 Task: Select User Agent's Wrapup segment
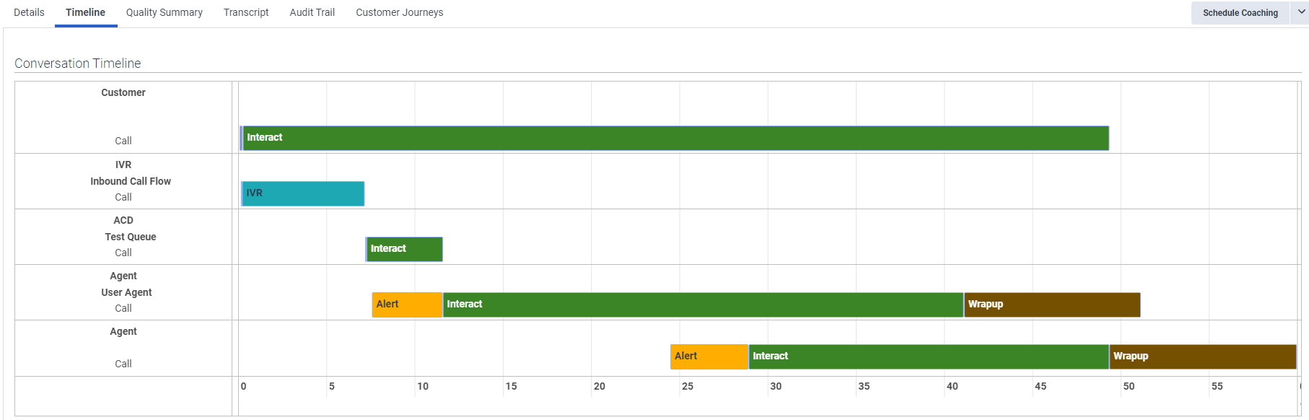click(1052, 305)
